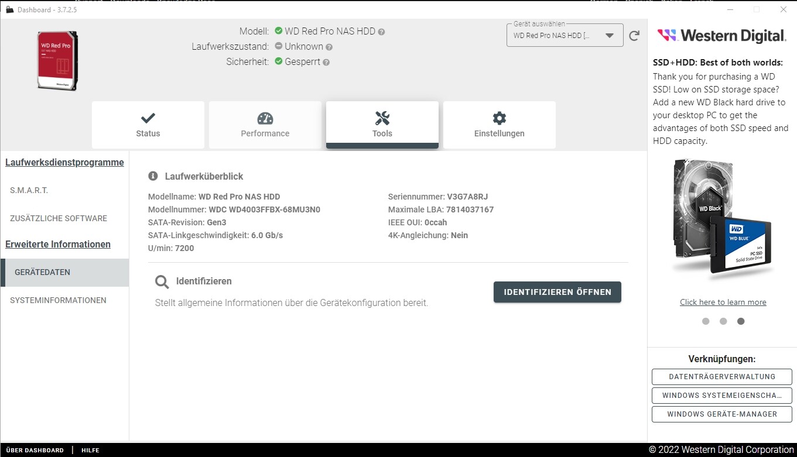The width and height of the screenshot is (797, 457).
Task: Click the Dashboard app icon in title bar
Action: tap(9, 9)
